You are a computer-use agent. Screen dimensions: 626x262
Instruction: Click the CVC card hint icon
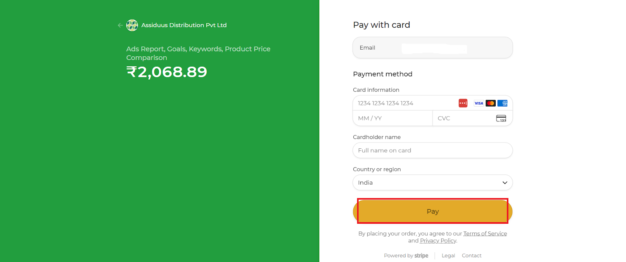(501, 118)
